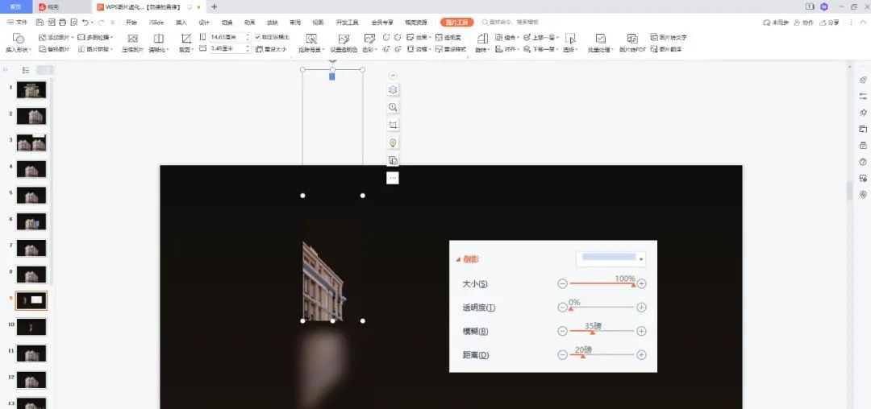Click the Transparency (透明度) ribbon button
This screenshot has width=871, height=409.
[448, 37]
